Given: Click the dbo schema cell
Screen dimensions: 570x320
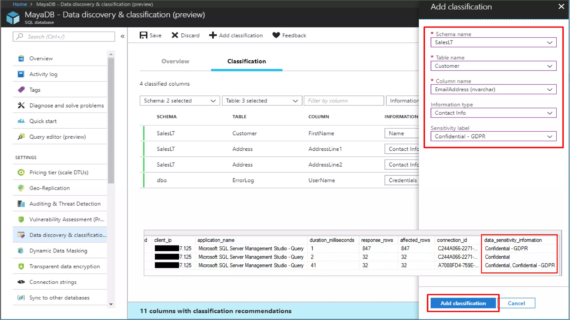Looking at the screenshot, I should point(162,180).
